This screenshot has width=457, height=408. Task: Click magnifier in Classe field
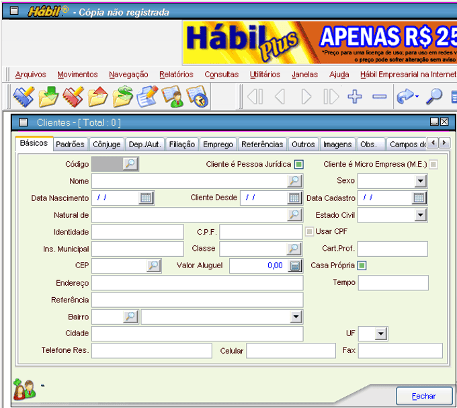[294, 249]
